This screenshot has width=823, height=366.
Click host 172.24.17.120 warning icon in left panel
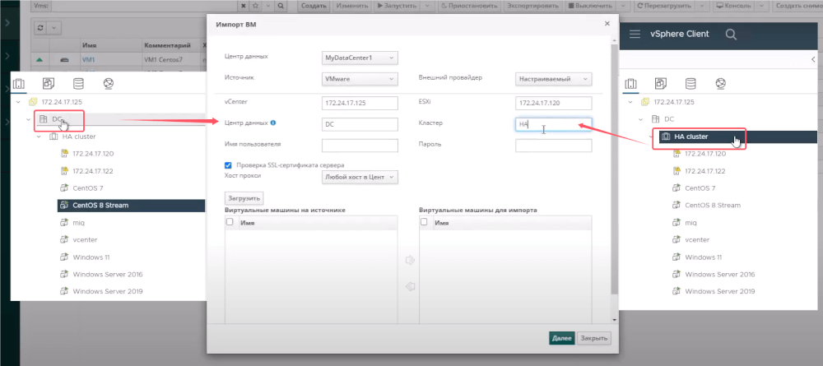coord(65,154)
